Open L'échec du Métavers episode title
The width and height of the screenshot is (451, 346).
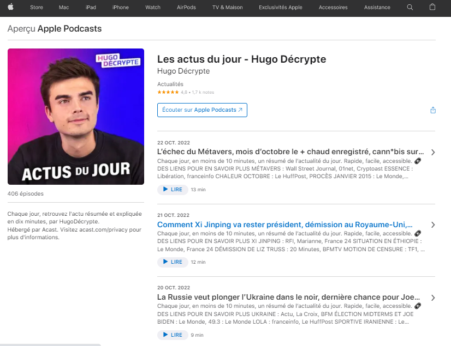[x=290, y=151]
